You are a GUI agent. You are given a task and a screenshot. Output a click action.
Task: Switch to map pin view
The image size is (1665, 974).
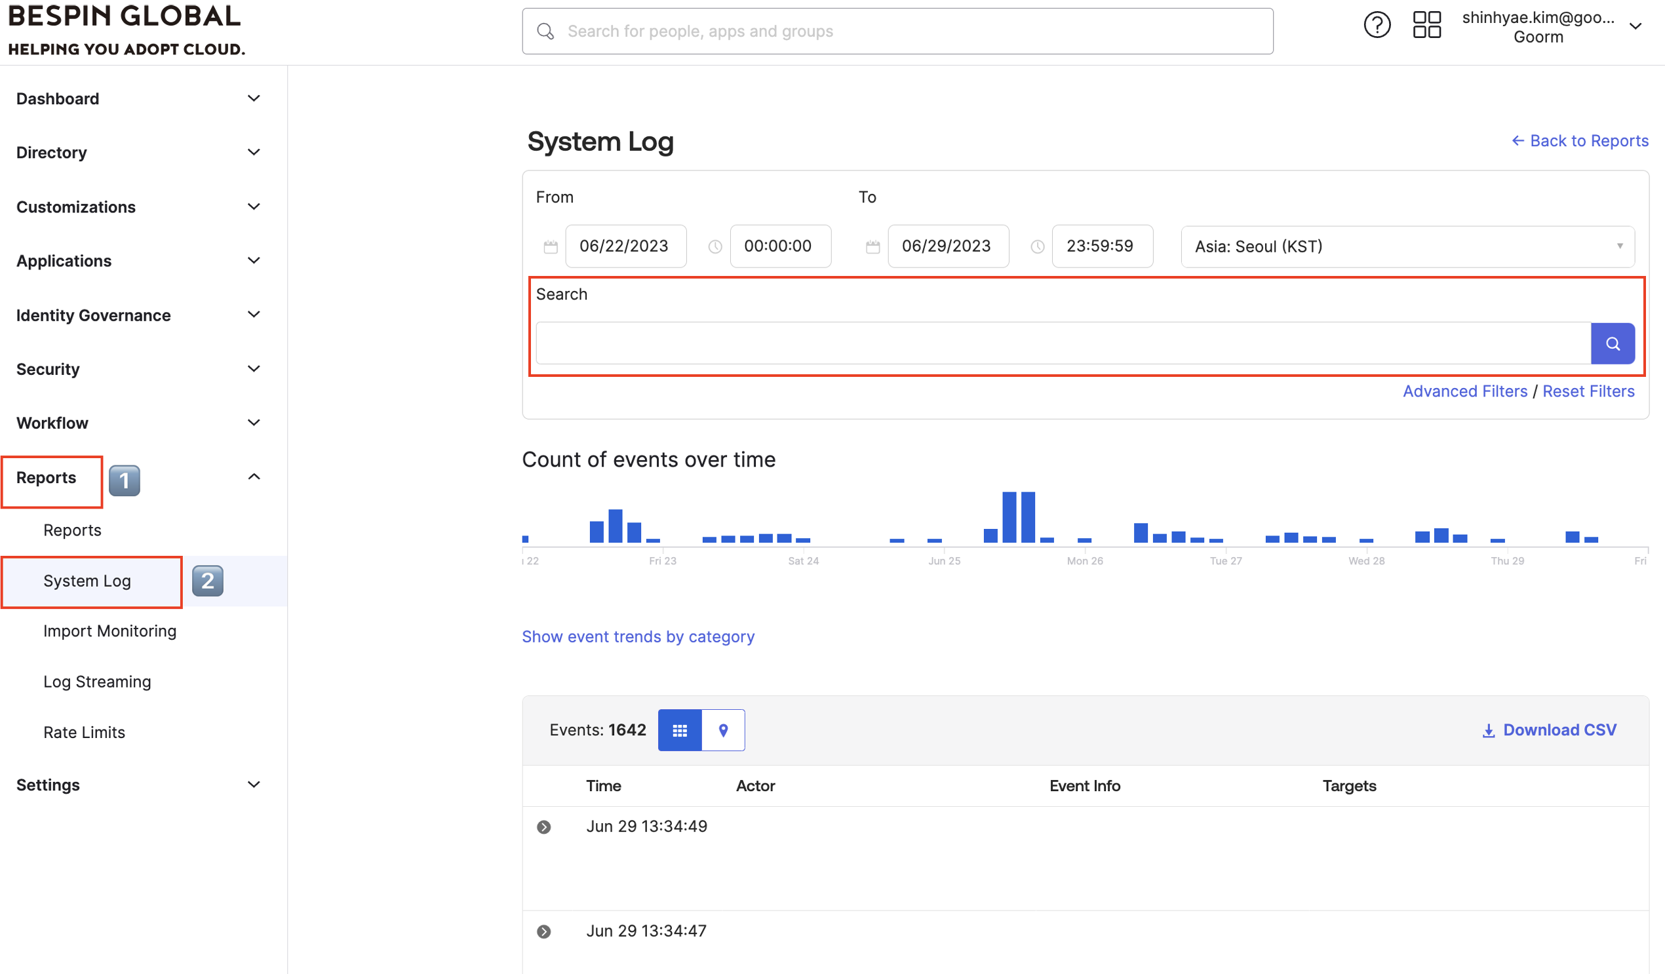pos(723,730)
